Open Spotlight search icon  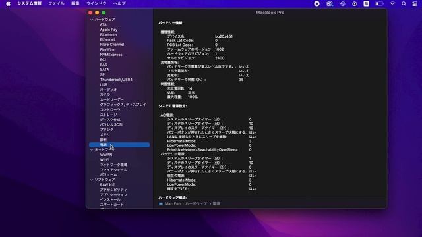click(404, 3)
